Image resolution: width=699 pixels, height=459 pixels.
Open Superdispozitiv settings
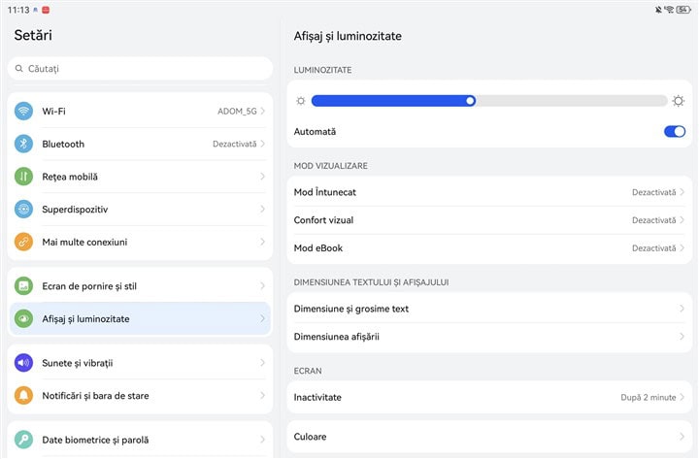140,209
